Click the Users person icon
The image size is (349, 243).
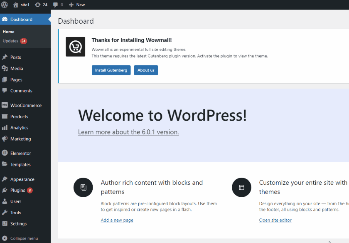click(x=5, y=201)
